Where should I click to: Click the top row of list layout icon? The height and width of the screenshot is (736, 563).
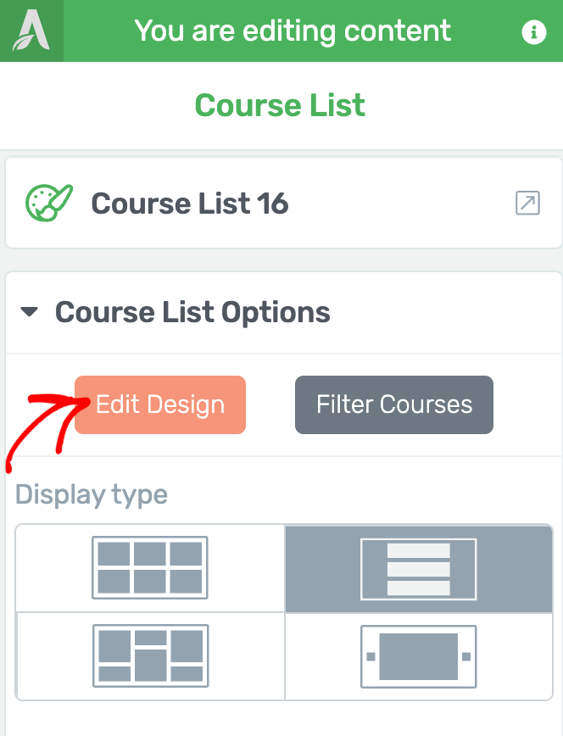point(418,550)
